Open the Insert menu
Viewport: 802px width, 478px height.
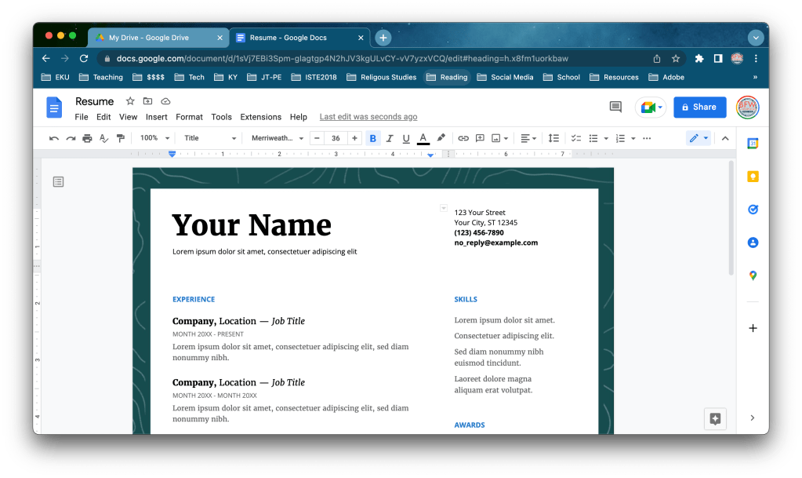156,117
